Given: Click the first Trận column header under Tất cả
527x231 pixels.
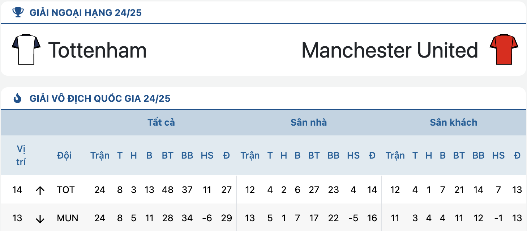Looking at the screenshot, I should point(100,155).
